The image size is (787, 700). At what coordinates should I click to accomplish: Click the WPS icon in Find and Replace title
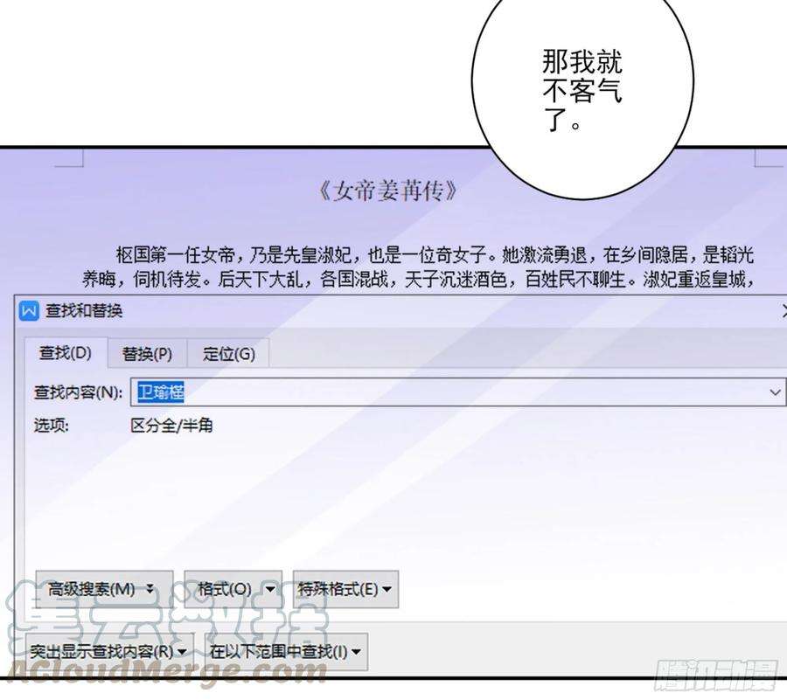click(x=29, y=311)
